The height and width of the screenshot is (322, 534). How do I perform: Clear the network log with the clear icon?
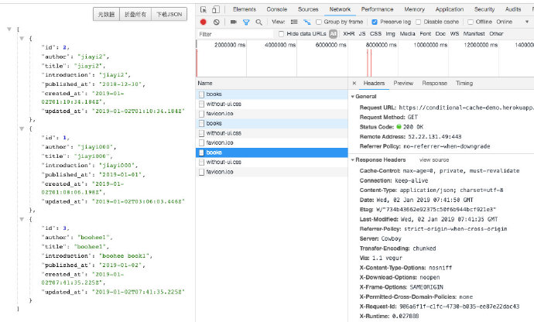point(216,22)
